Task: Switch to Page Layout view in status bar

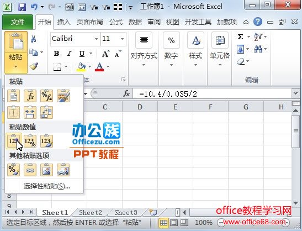Action: pos(174,223)
